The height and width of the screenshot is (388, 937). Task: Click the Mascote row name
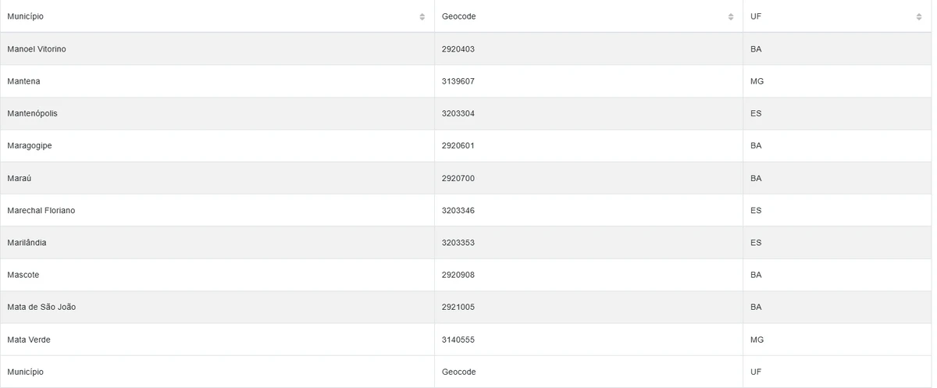[23, 275]
